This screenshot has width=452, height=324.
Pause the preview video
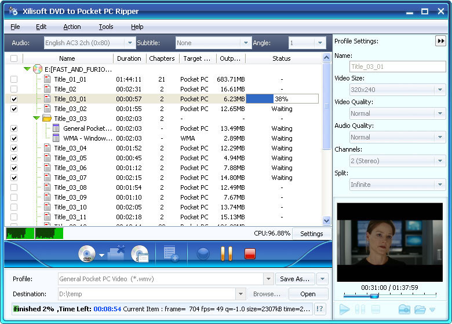point(360,310)
